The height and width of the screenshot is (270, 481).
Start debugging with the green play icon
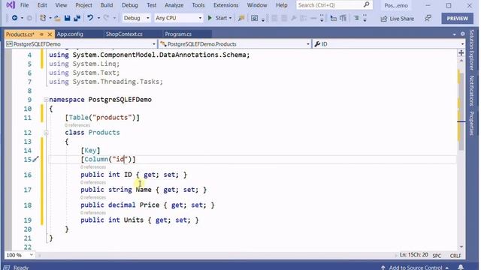210,18
